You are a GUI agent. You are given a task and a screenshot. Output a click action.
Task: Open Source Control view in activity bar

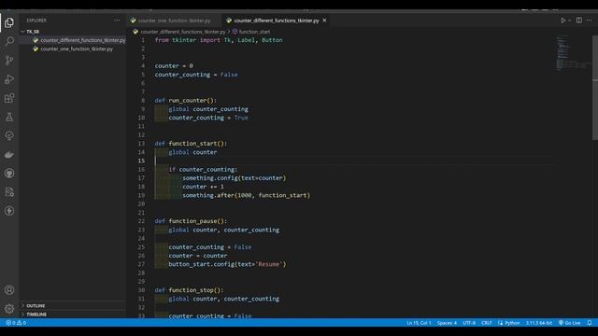(x=9, y=60)
